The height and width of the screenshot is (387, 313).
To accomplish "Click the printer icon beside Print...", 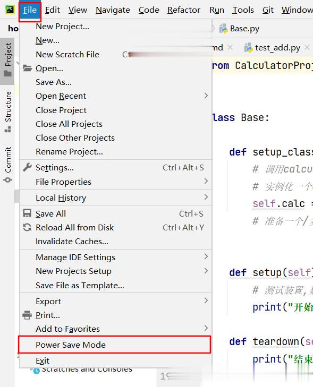I will [27, 315].
